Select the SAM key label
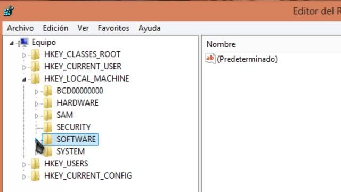Screen dimensions: 341x192 click(65, 115)
